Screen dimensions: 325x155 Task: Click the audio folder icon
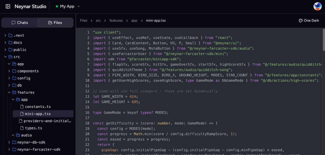18,135
